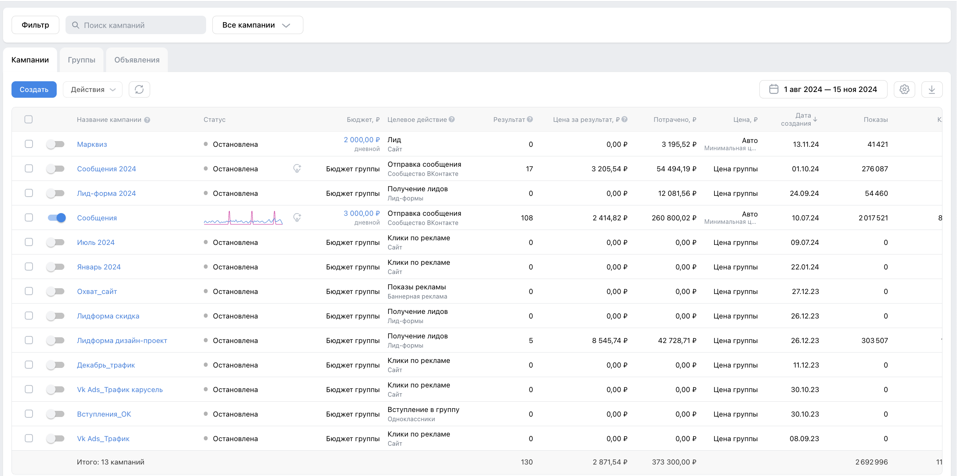The image size is (957, 476).
Task: Expand the Действия dropdown menu
Action: [92, 89]
